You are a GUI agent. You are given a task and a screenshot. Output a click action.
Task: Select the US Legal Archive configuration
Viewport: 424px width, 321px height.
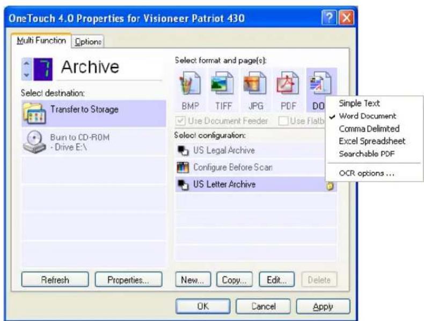point(250,151)
